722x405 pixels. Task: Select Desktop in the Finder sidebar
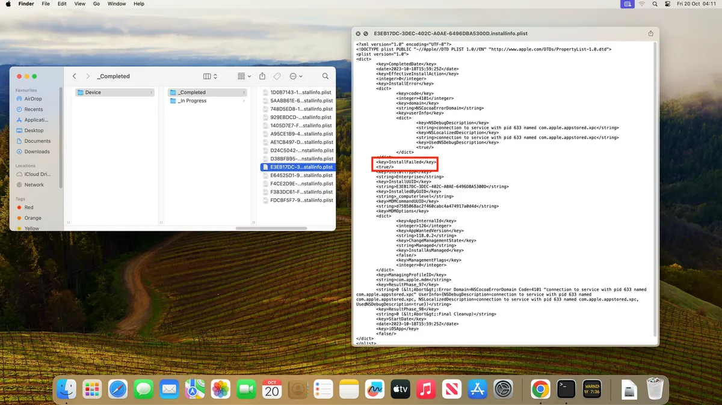point(33,130)
